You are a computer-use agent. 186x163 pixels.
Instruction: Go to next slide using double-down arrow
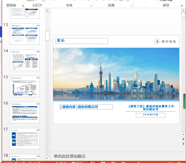click(x=183, y=144)
